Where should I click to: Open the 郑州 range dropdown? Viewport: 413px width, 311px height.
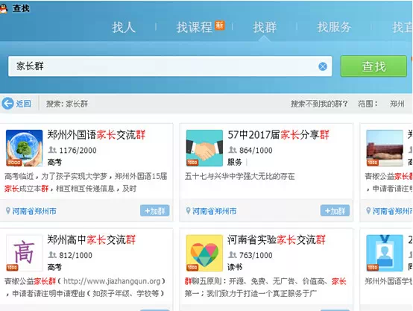[x=397, y=104]
